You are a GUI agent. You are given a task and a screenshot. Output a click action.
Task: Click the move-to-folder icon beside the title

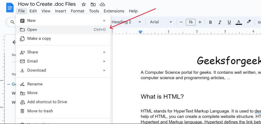[x=93, y=5]
